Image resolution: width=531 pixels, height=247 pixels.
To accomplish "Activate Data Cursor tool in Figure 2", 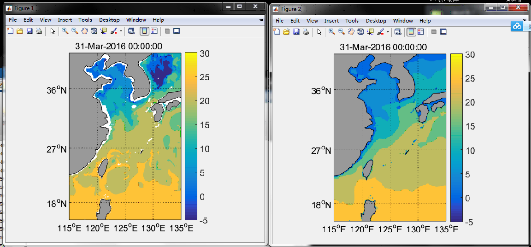I will click(369, 32).
